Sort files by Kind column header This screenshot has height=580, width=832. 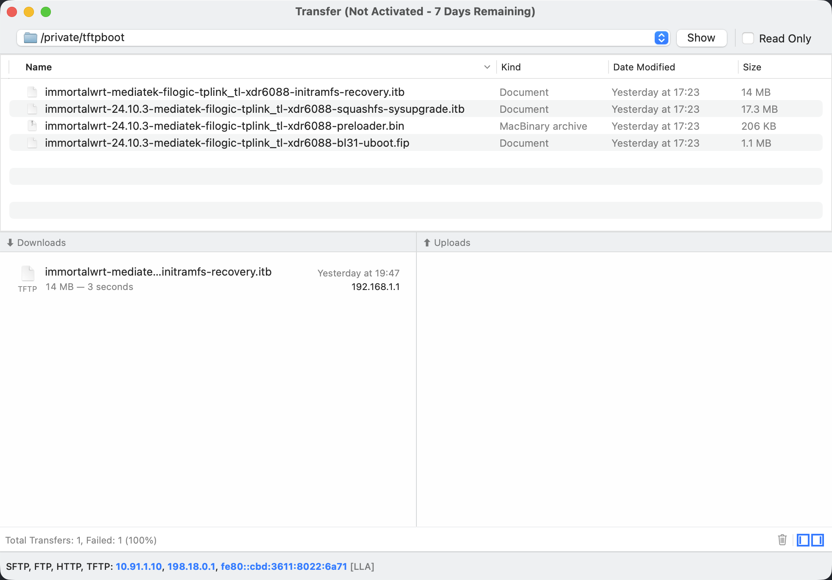pyautogui.click(x=511, y=67)
